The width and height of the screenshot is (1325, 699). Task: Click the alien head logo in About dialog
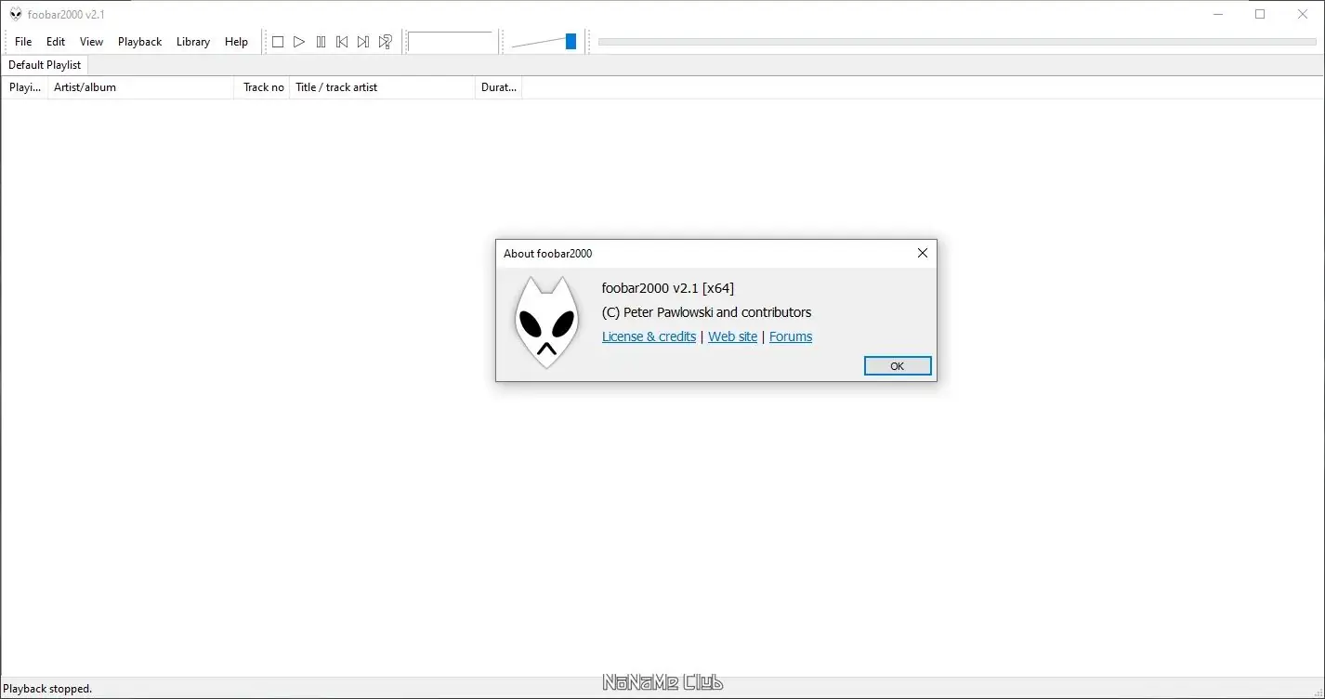point(546,322)
